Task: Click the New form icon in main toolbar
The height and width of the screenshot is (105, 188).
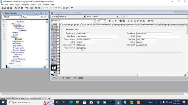Action: click(x=2, y=8)
